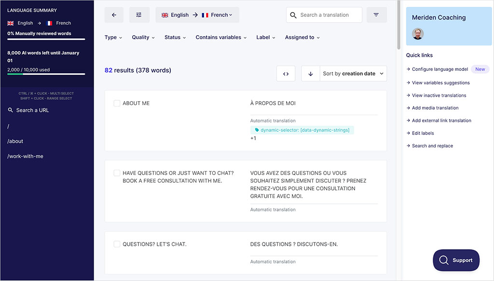Open the Assigned to filter menu
494x281 pixels.
pyautogui.click(x=302, y=37)
